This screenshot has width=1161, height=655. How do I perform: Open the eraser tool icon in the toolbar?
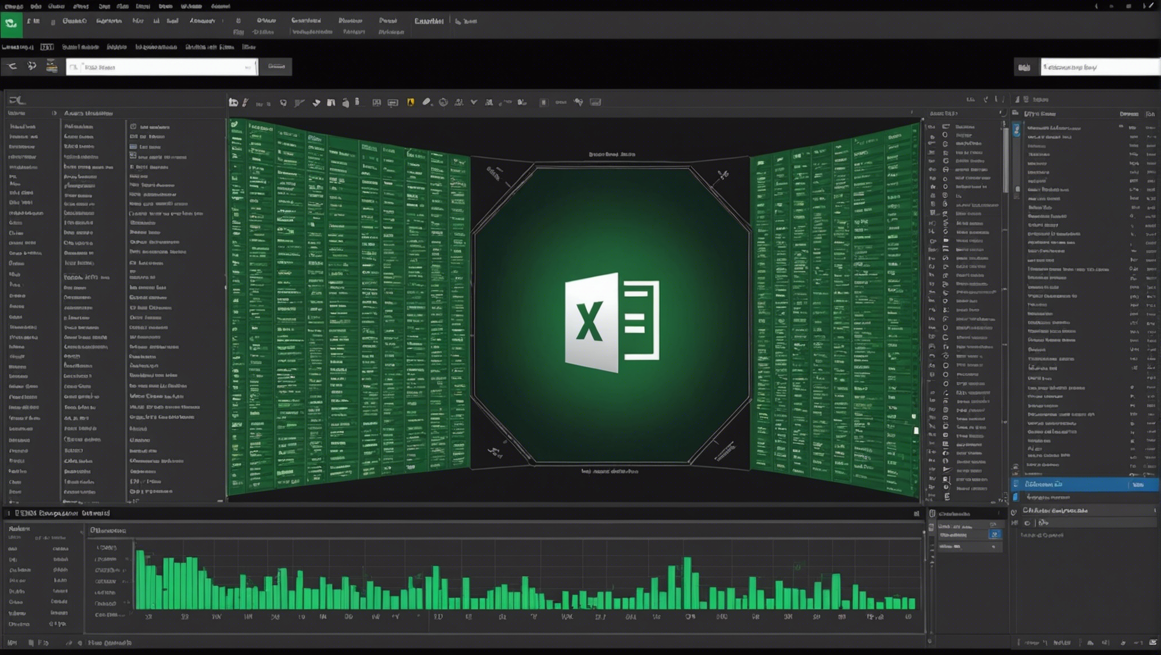tap(426, 101)
